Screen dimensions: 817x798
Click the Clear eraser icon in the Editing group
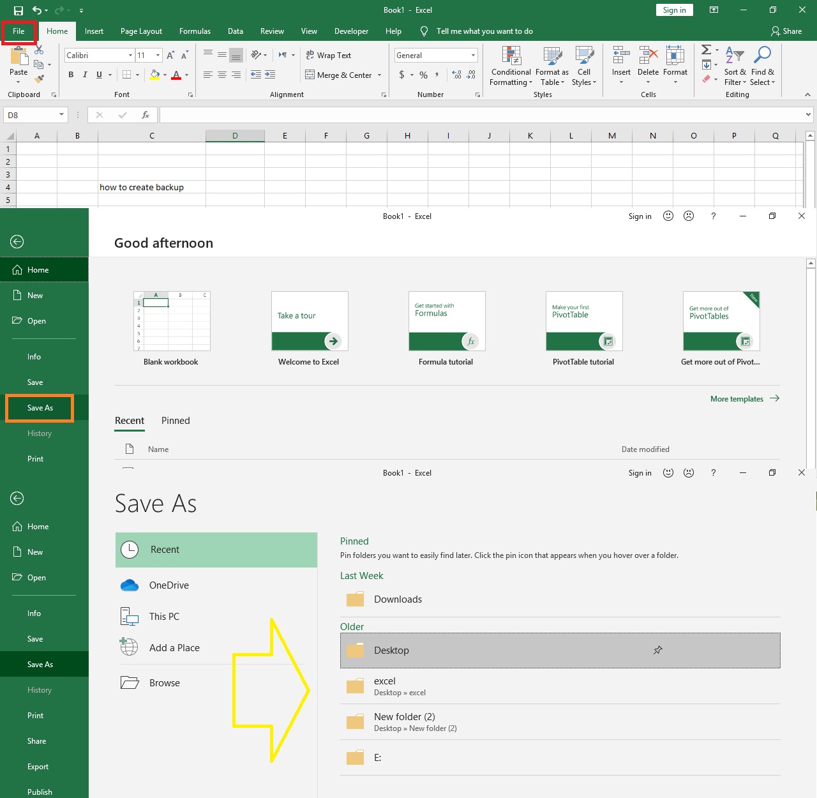(x=706, y=79)
